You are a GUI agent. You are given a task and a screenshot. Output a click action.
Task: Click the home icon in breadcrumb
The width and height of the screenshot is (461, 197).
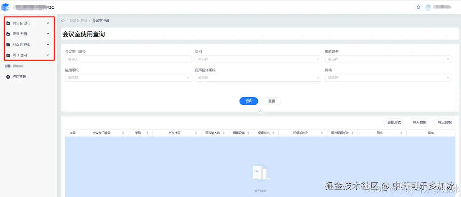coord(63,21)
